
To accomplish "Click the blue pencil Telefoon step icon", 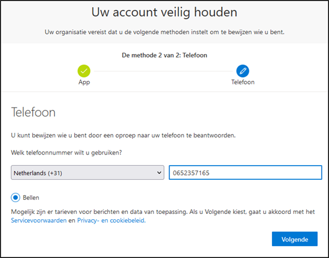I will [242, 71].
